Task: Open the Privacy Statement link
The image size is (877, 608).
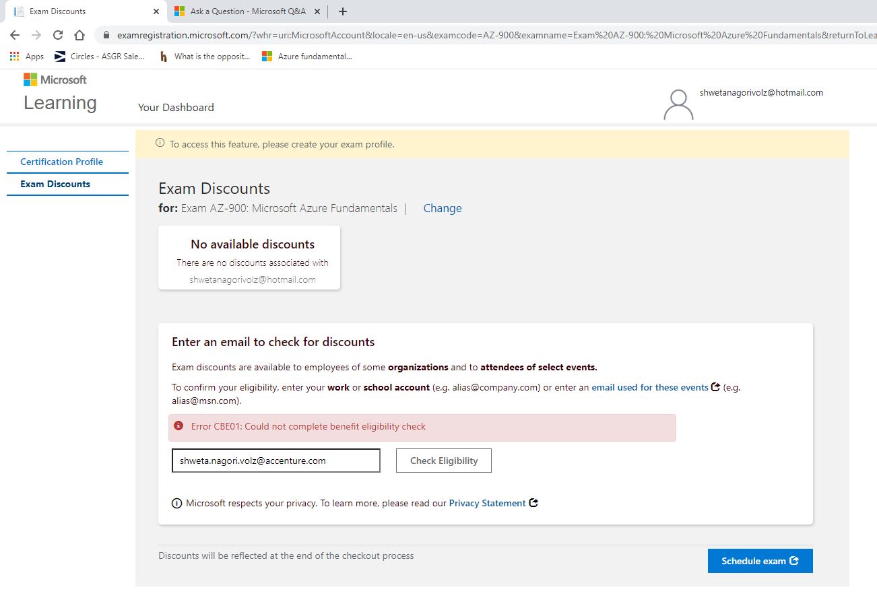Action: [x=488, y=503]
